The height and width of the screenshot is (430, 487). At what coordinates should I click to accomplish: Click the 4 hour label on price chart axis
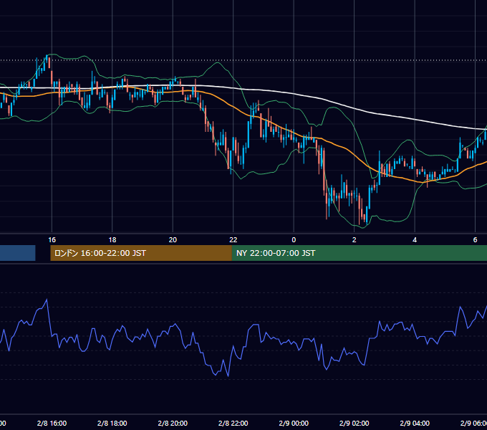(x=415, y=240)
